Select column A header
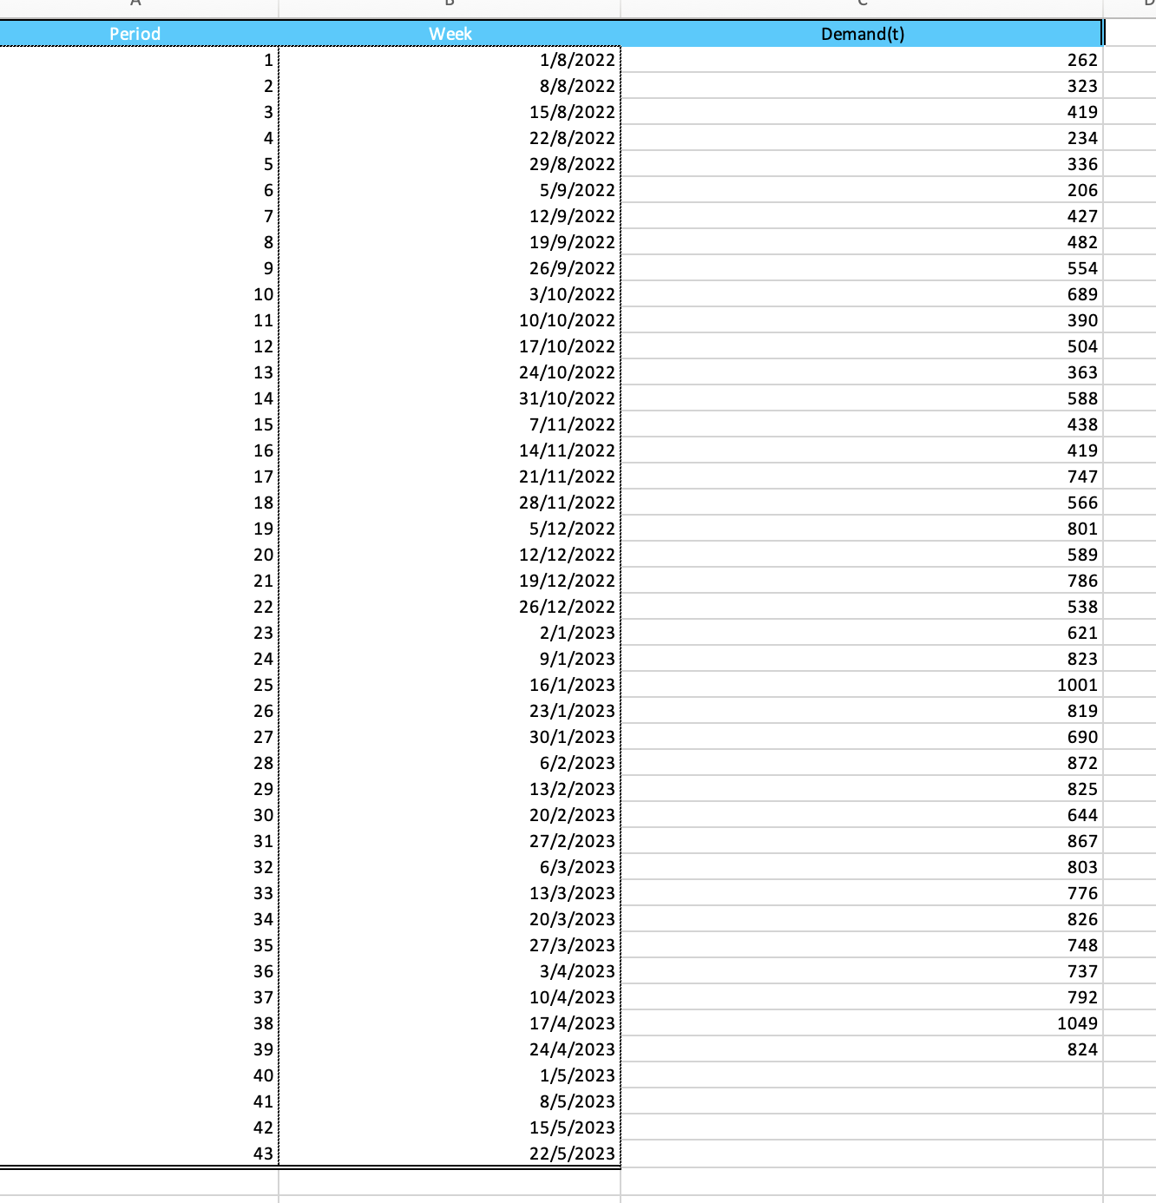1156x1203 pixels. tap(135, 5)
